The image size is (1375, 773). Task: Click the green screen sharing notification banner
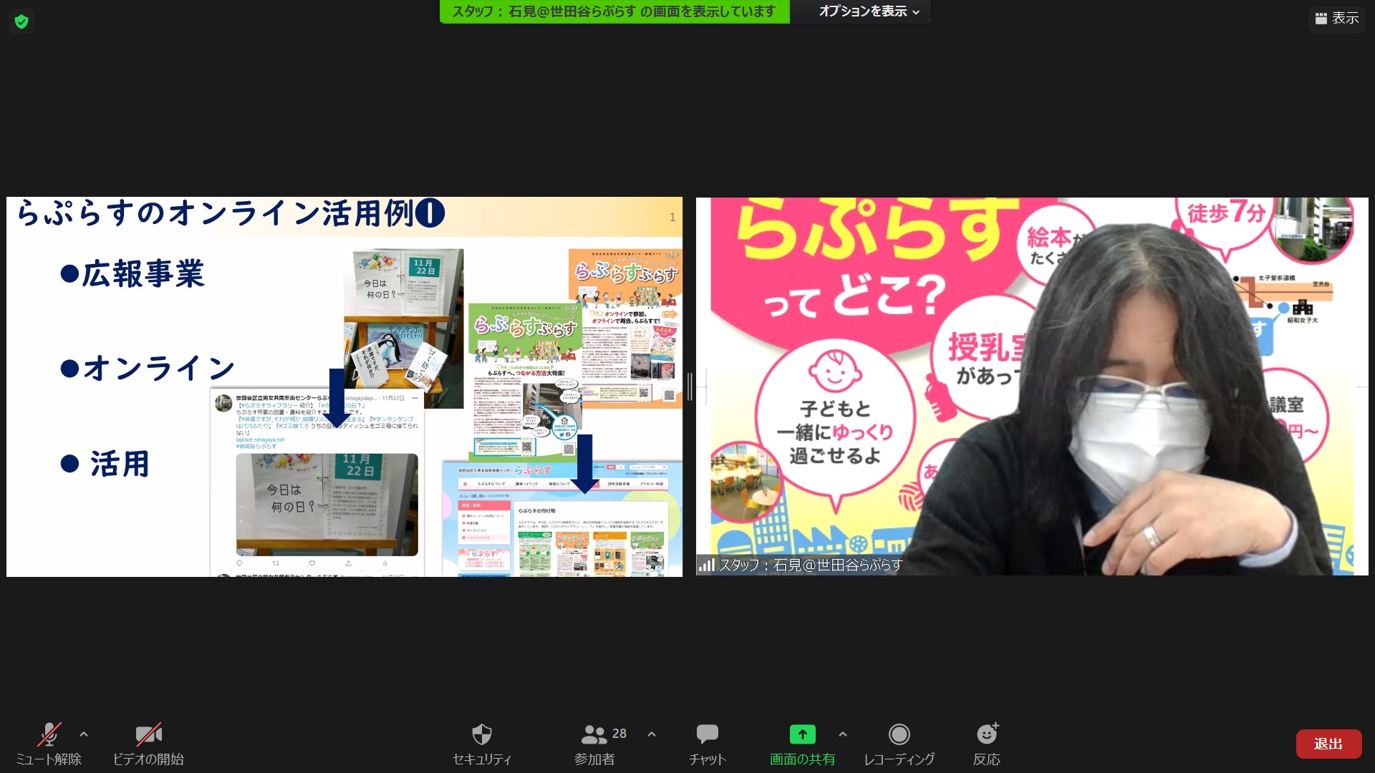[614, 11]
